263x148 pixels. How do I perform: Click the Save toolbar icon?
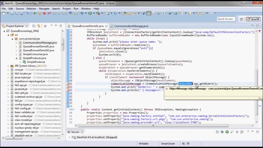click(12, 13)
